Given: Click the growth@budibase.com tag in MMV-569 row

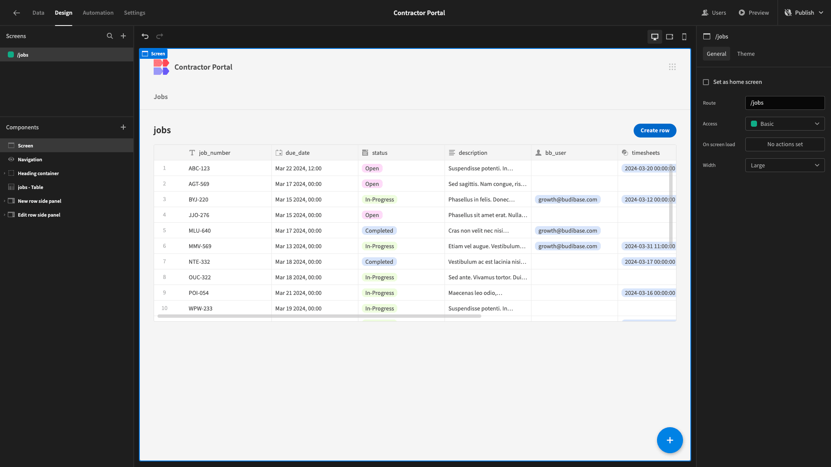Looking at the screenshot, I should coord(567,246).
